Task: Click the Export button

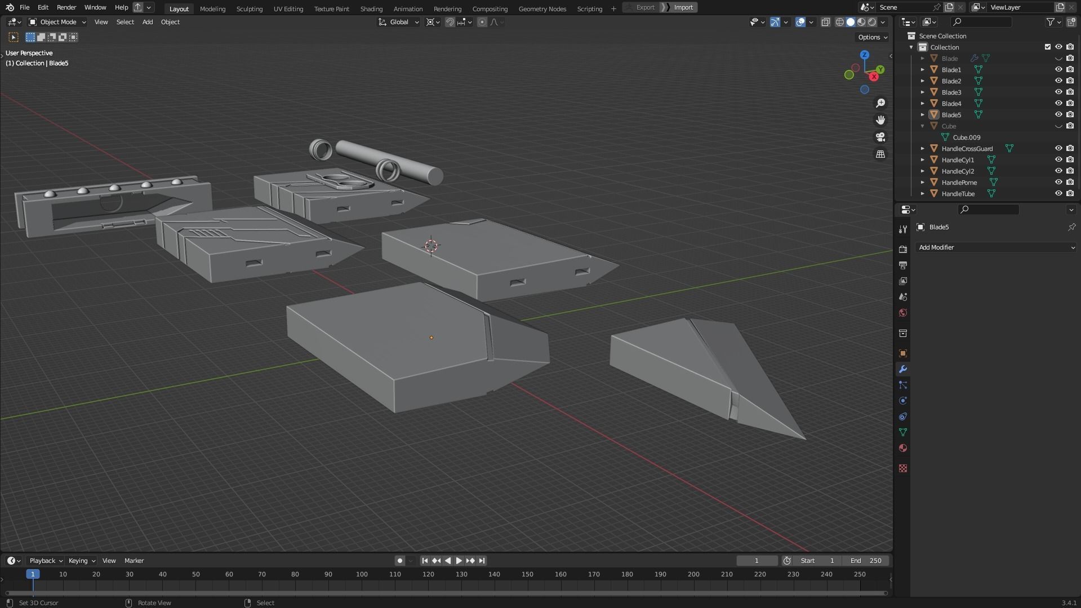Action: (640, 7)
